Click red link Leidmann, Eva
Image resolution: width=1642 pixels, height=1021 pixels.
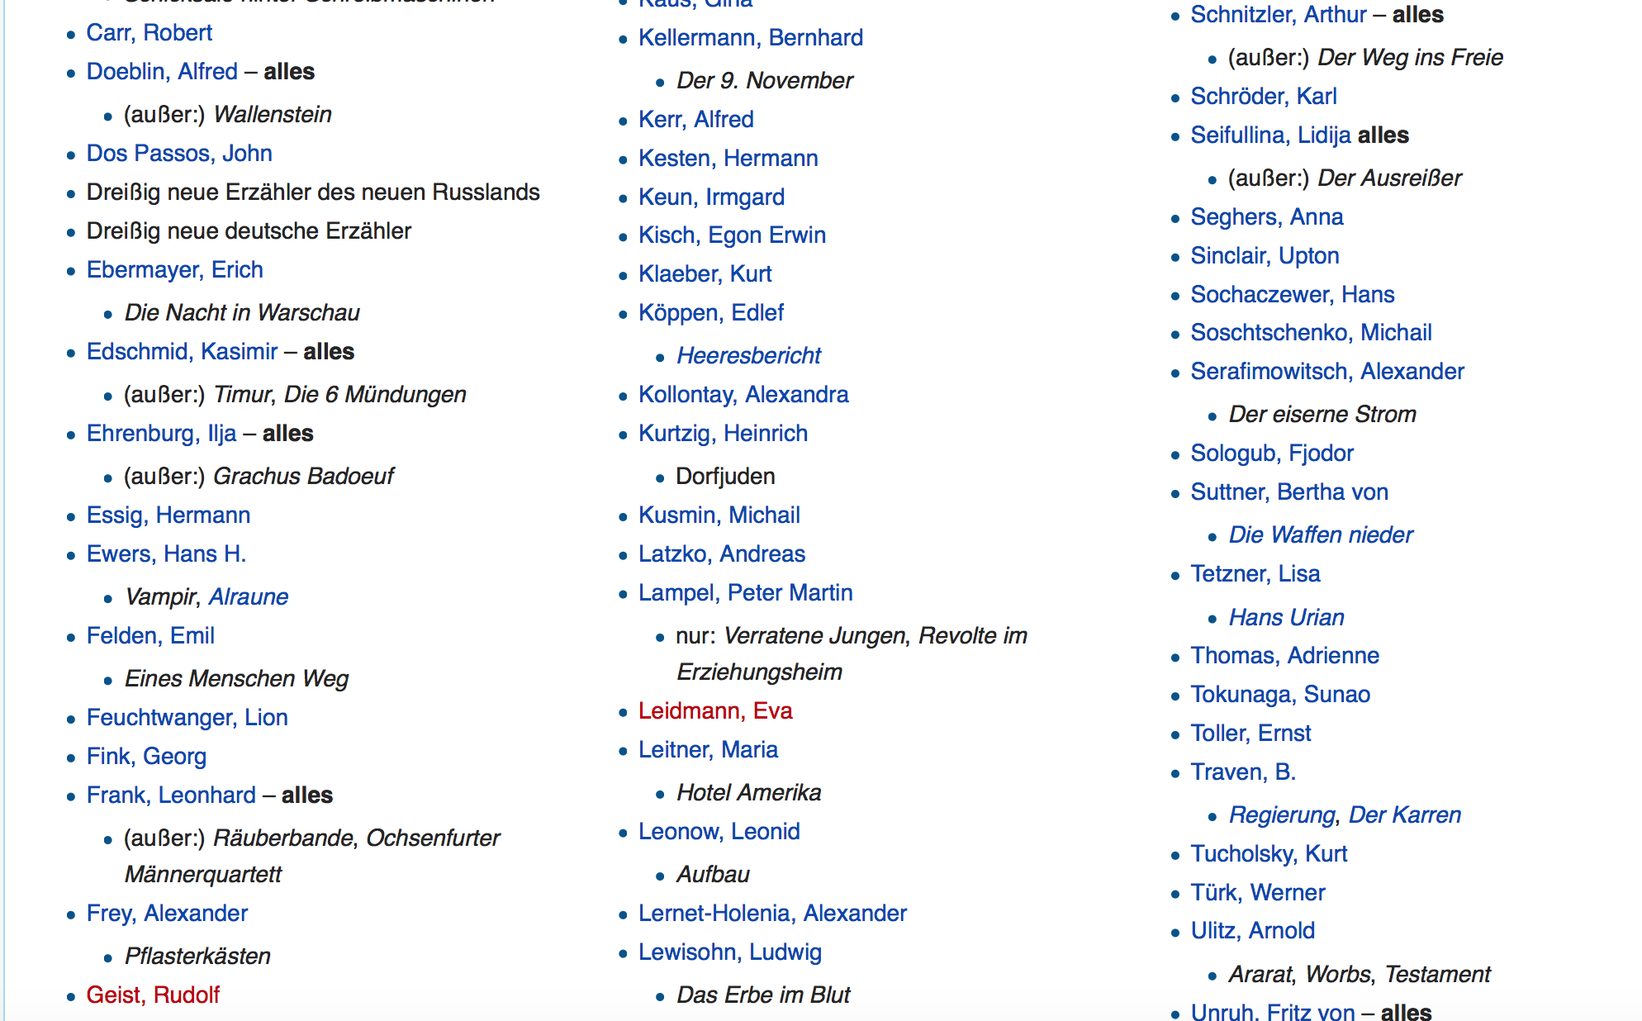click(714, 711)
